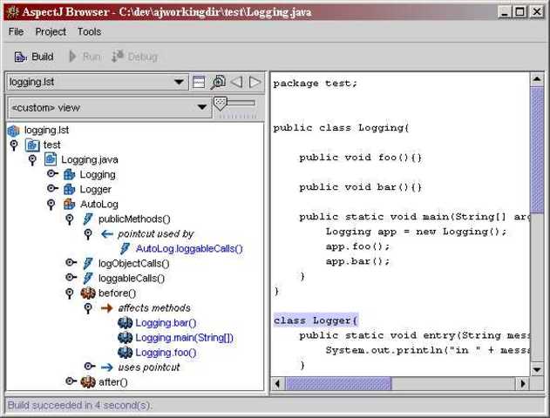Viewport: 550px width, 418px height.
Task: Click the Build toolbar button
Action: 34,57
